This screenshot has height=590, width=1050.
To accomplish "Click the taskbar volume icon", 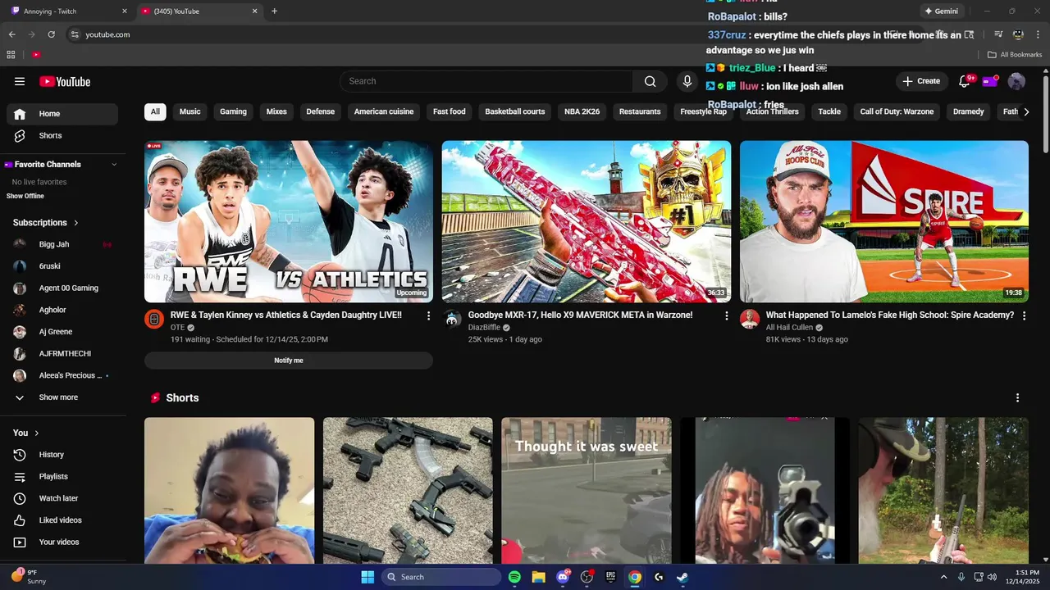I will (992, 577).
